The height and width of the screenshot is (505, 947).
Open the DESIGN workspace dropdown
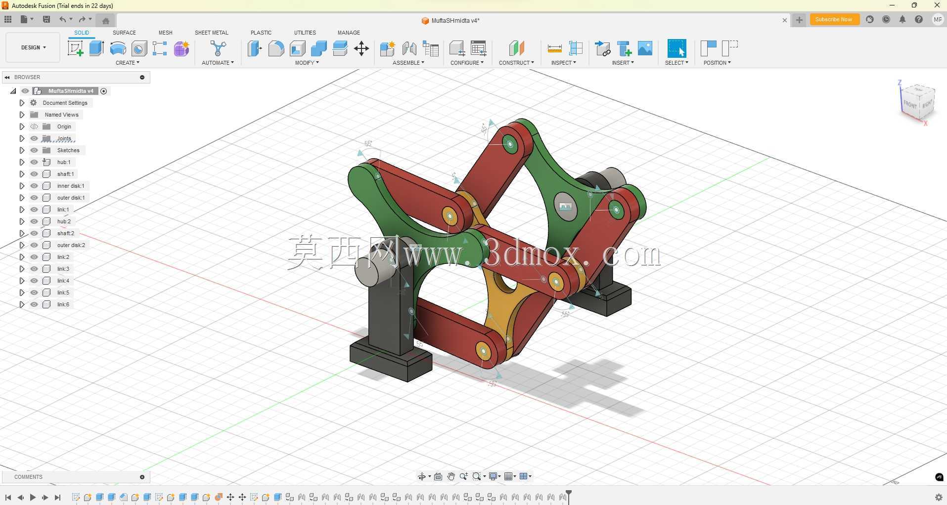pos(33,47)
